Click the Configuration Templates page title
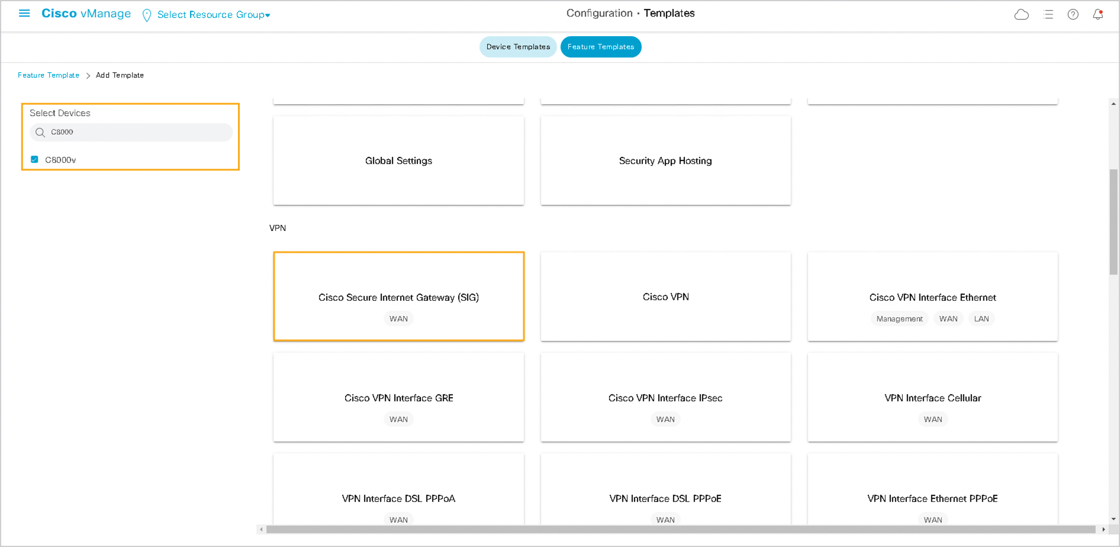This screenshot has height=547, width=1120. pos(630,13)
